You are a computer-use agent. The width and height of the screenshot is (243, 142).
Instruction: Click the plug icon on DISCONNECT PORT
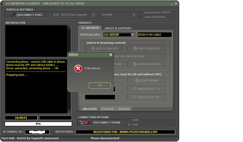point(14,15)
